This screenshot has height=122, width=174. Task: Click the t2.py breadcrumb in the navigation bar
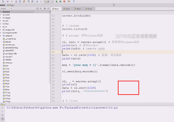11,5
